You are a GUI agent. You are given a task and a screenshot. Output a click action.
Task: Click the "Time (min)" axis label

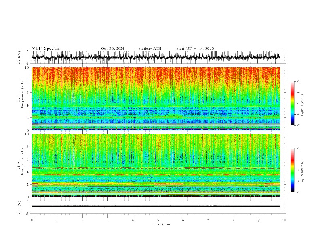point(162,224)
